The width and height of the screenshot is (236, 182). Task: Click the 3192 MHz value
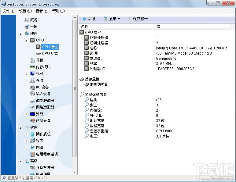coord(164,64)
